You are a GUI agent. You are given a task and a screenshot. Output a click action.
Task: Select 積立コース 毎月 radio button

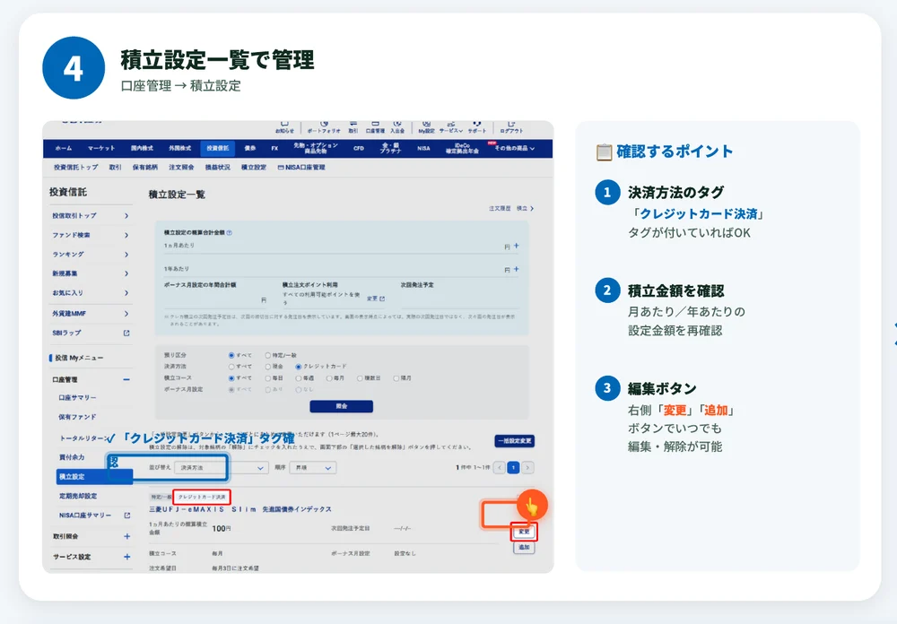point(329,378)
